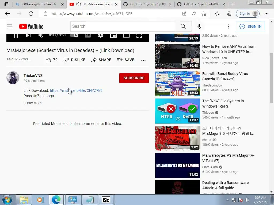Switch to the last GitHub ZzysGithub tab

tap(201, 4)
